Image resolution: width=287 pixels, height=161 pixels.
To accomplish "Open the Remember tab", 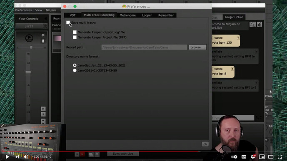I will coord(166,15).
